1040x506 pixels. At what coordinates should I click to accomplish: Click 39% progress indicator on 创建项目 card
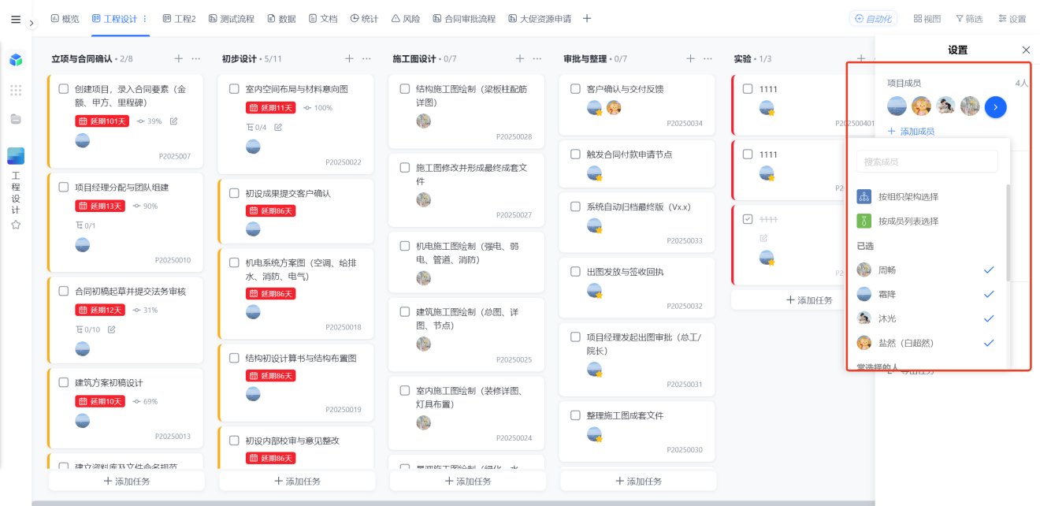point(150,121)
